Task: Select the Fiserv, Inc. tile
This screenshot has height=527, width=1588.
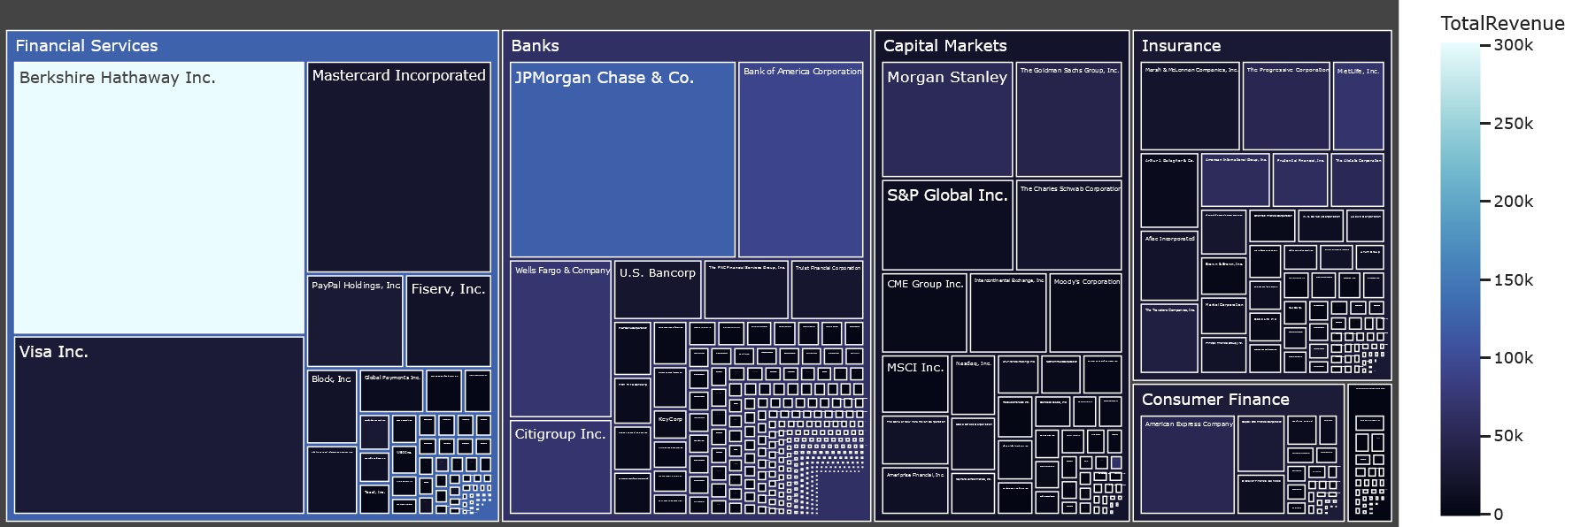Action: coord(448,321)
